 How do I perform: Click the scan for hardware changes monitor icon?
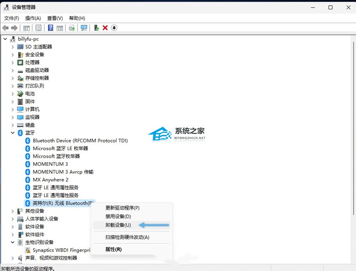84,28
